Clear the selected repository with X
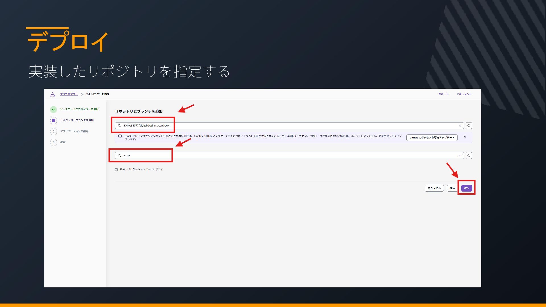Screen dimensions: 546x307 (x=460, y=126)
